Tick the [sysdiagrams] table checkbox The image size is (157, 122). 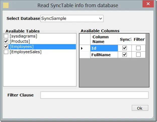coord(6,36)
